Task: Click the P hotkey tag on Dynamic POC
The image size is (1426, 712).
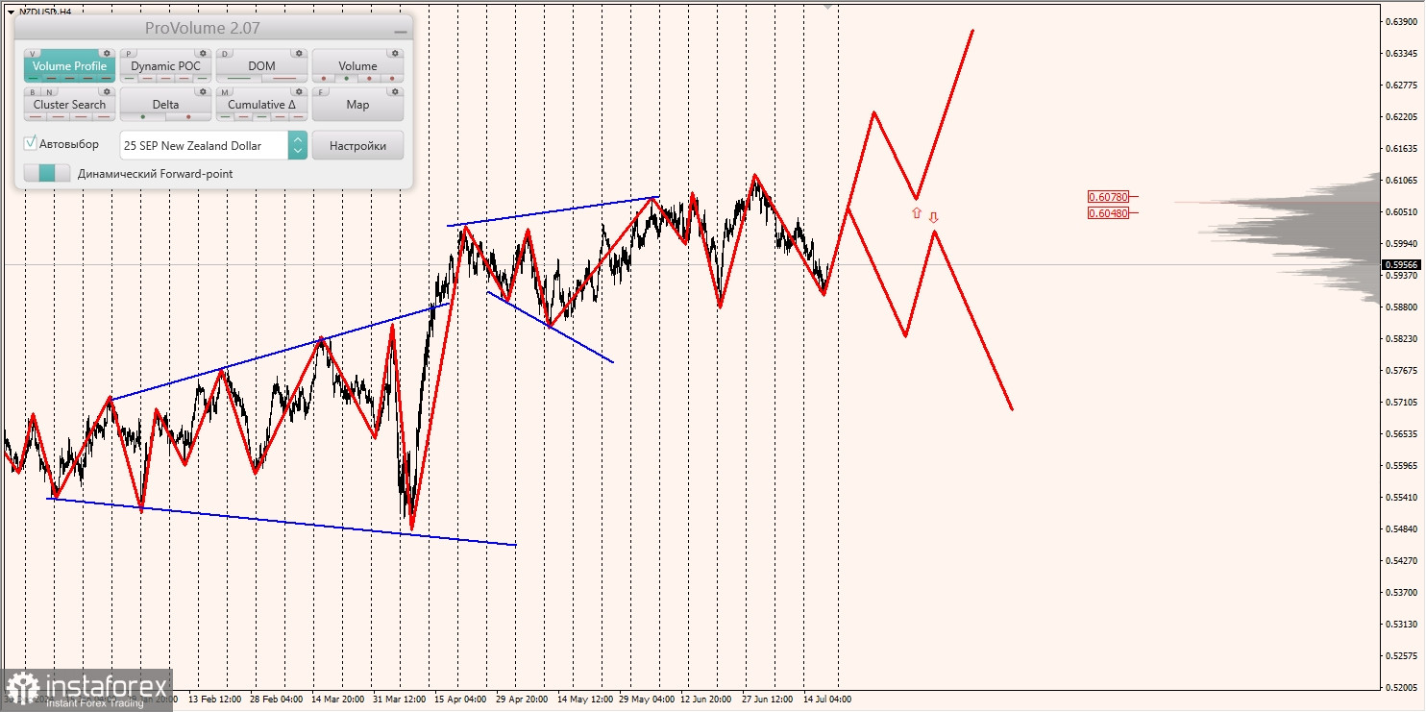Action: click(x=129, y=54)
